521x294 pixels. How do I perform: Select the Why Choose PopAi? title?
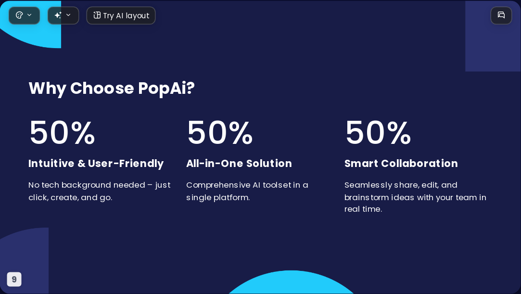[x=112, y=89]
